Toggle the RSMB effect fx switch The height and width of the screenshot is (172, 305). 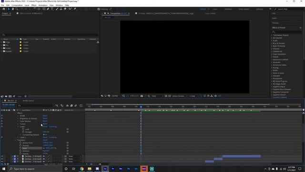tap(2, 116)
